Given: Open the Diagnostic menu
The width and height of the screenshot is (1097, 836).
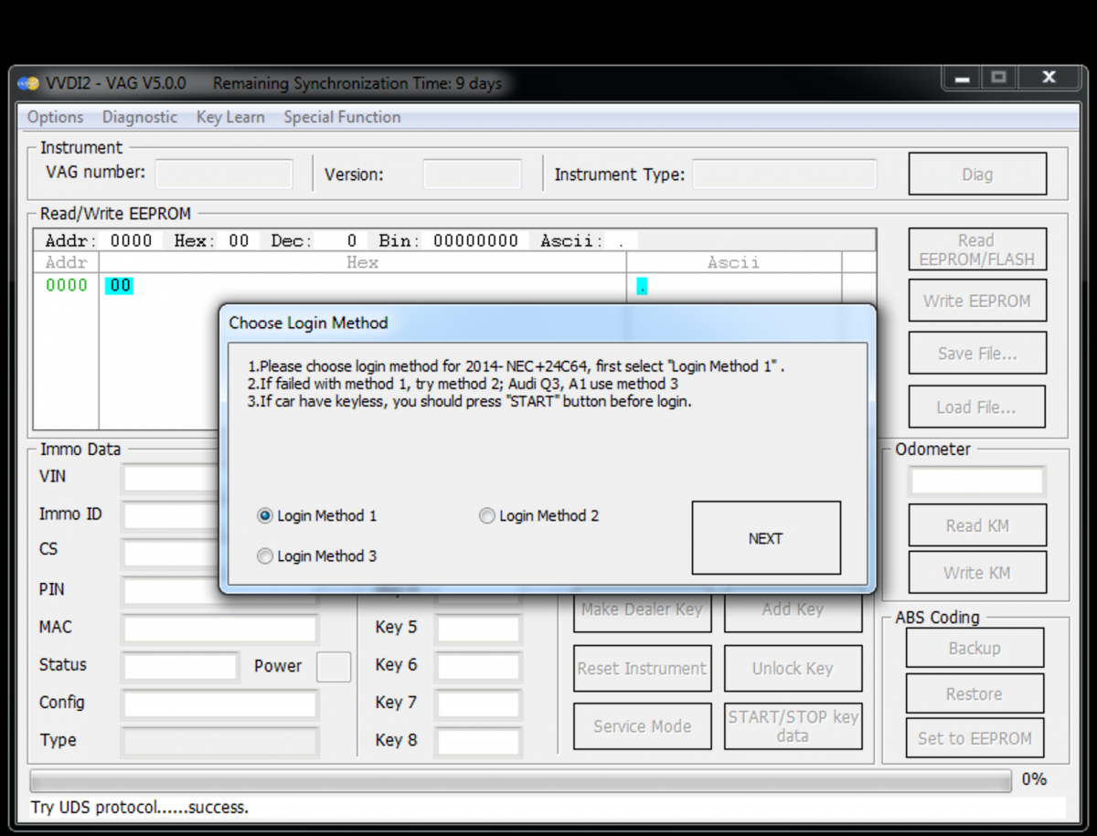Looking at the screenshot, I should [140, 117].
